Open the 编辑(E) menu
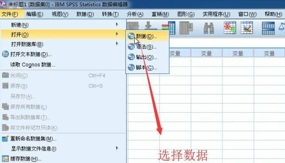The height and width of the screenshot is (163, 285). [35, 14]
